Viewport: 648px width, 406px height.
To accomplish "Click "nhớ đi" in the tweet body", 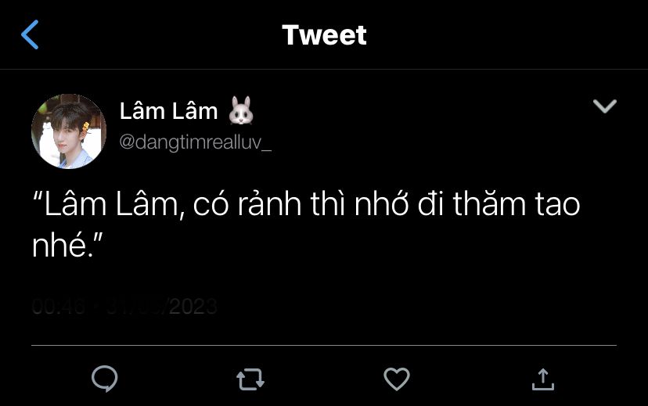I will (x=399, y=203).
